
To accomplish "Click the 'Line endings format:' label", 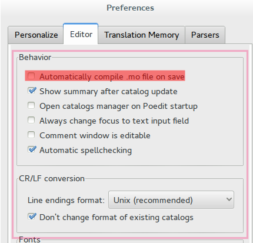I will coord(66,201).
